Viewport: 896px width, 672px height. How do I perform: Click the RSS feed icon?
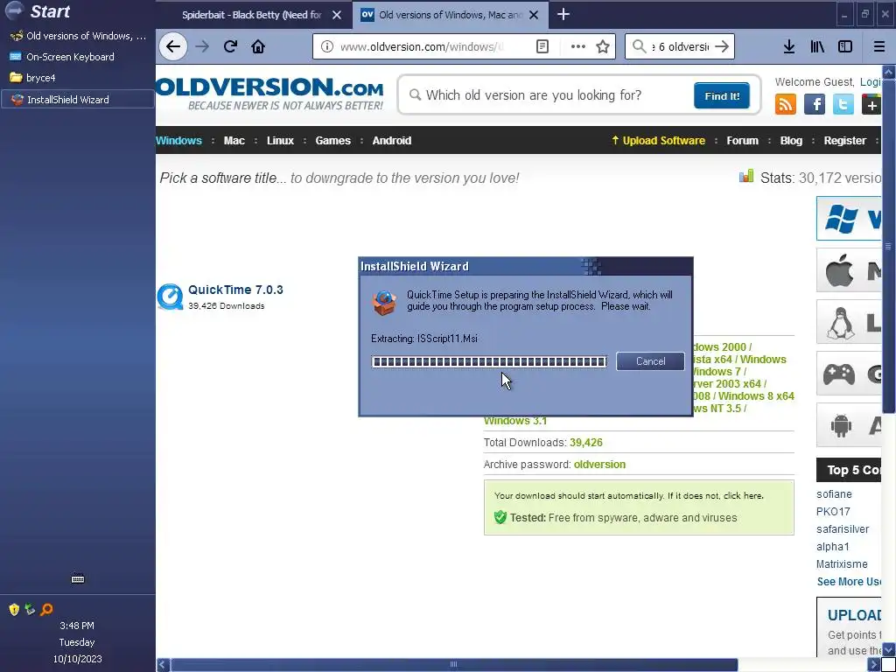pos(785,105)
